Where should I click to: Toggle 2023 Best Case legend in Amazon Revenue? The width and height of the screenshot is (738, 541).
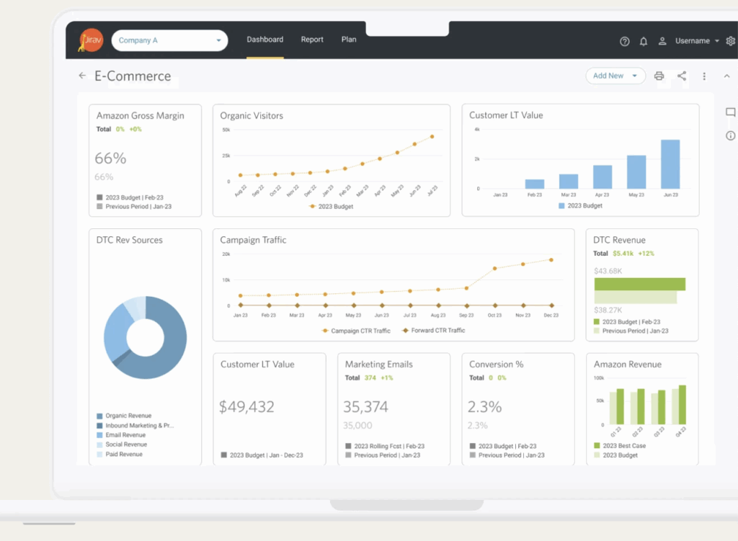618,446
